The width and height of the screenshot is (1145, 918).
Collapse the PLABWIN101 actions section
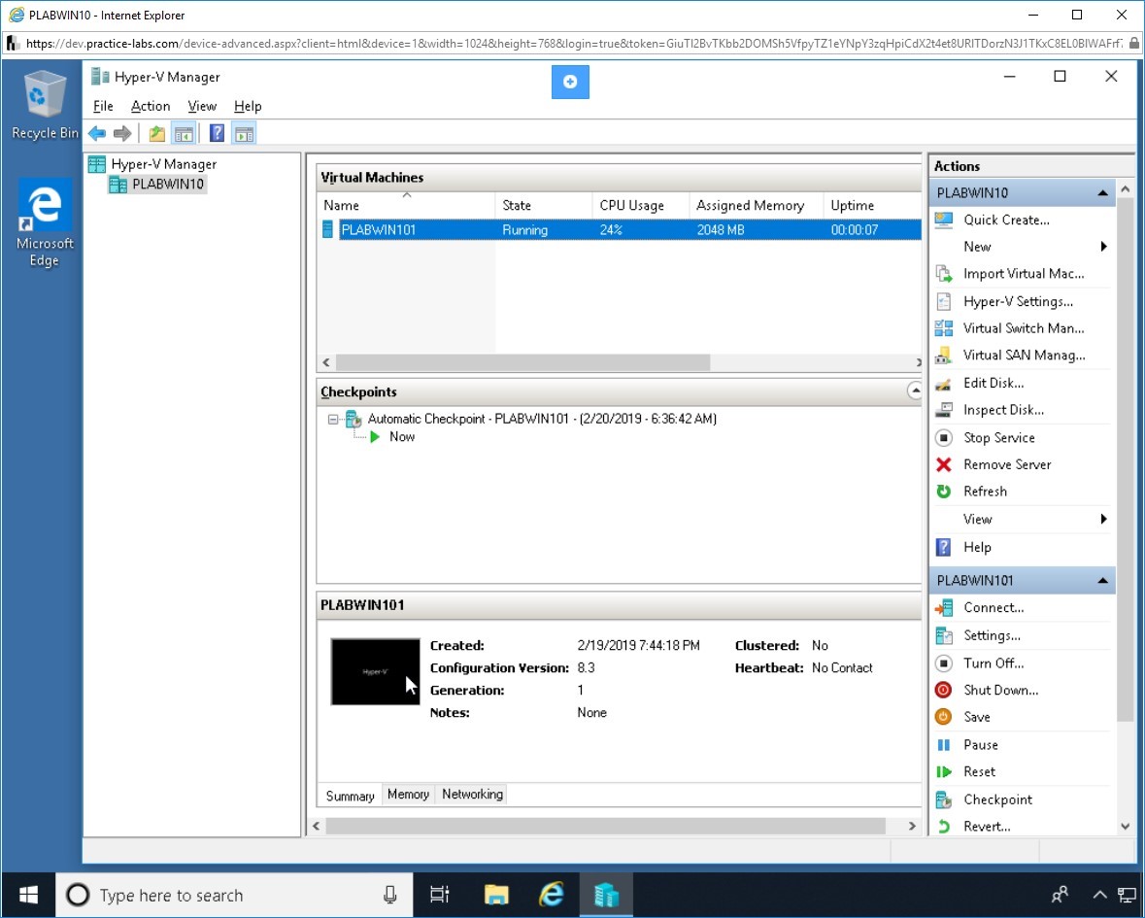point(1102,581)
